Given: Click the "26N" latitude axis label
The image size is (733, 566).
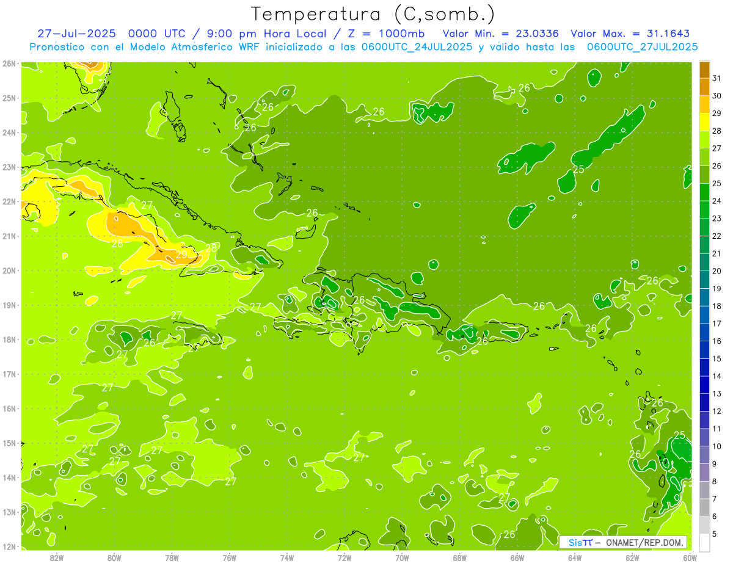Looking at the screenshot, I should click(9, 63).
